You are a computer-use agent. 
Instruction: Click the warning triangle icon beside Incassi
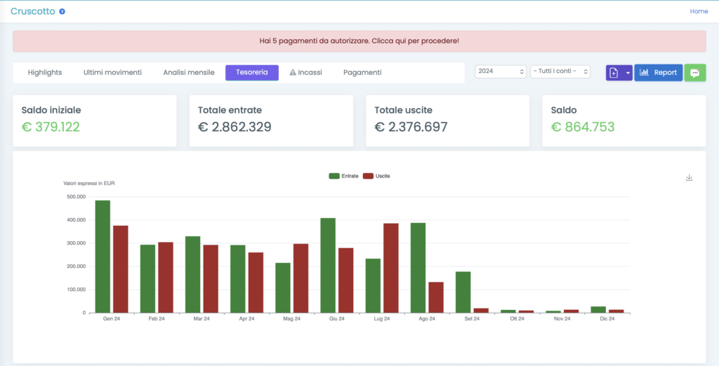[293, 72]
